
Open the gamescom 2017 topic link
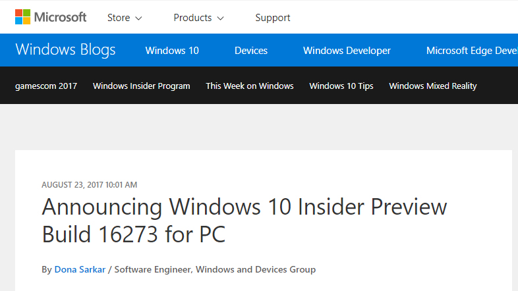[x=46, y=86]
